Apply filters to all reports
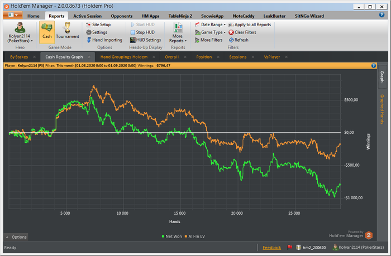 pyautogui.click(x=250, y=25)
